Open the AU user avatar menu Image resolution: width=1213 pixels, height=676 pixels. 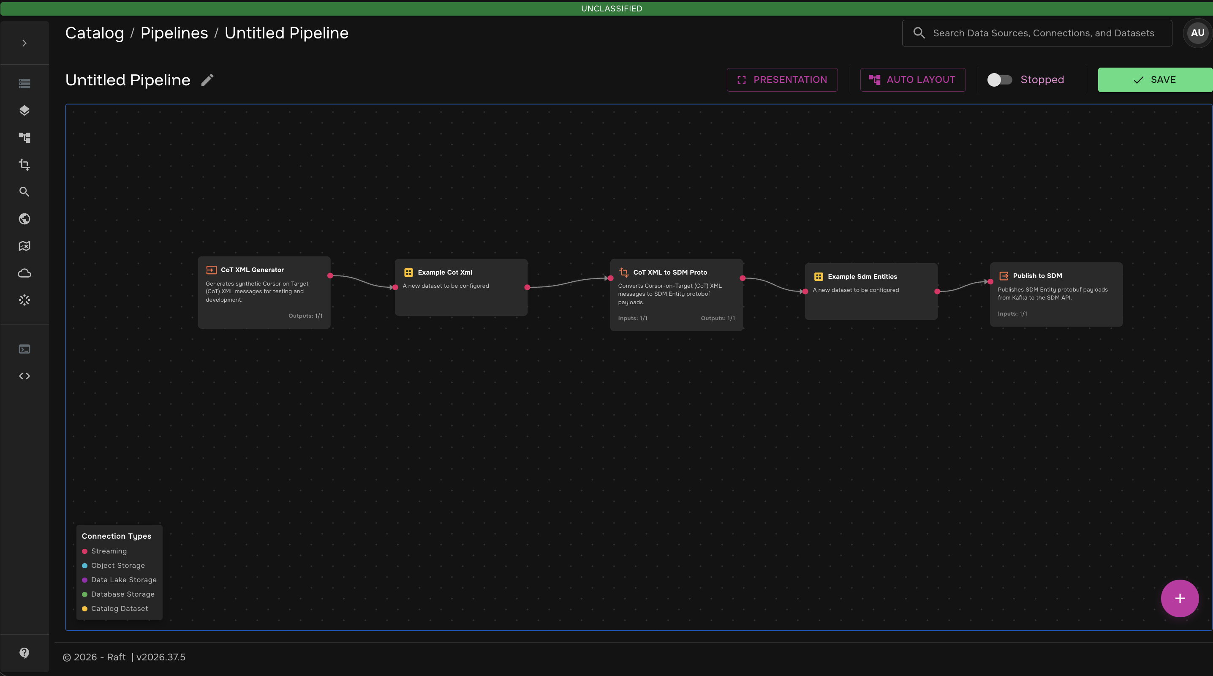1197,33
